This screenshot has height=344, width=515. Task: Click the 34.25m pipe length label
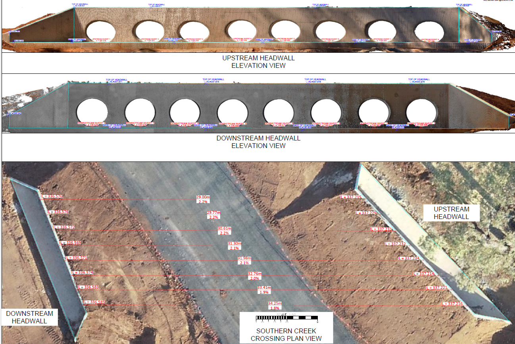pos(275,304)
